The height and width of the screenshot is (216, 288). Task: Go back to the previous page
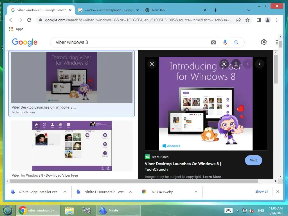coord(11,20)
